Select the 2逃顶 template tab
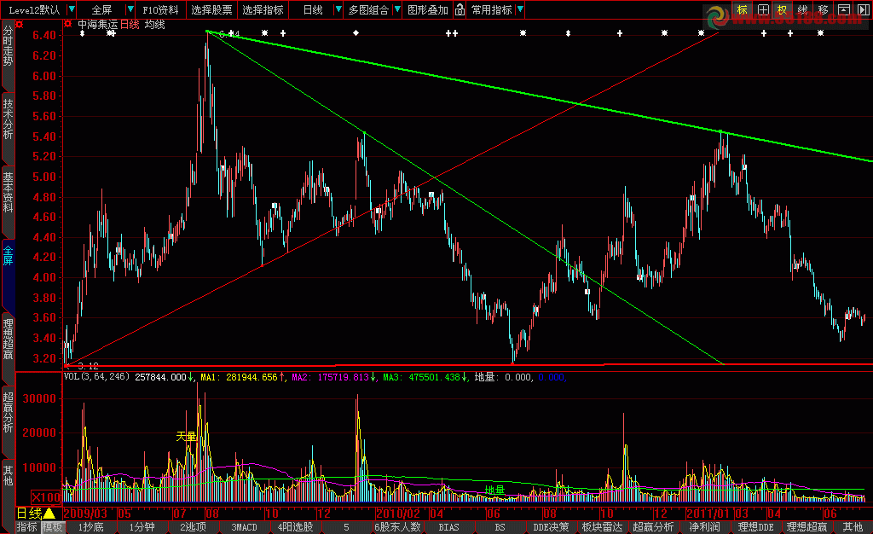 point(194,527)
